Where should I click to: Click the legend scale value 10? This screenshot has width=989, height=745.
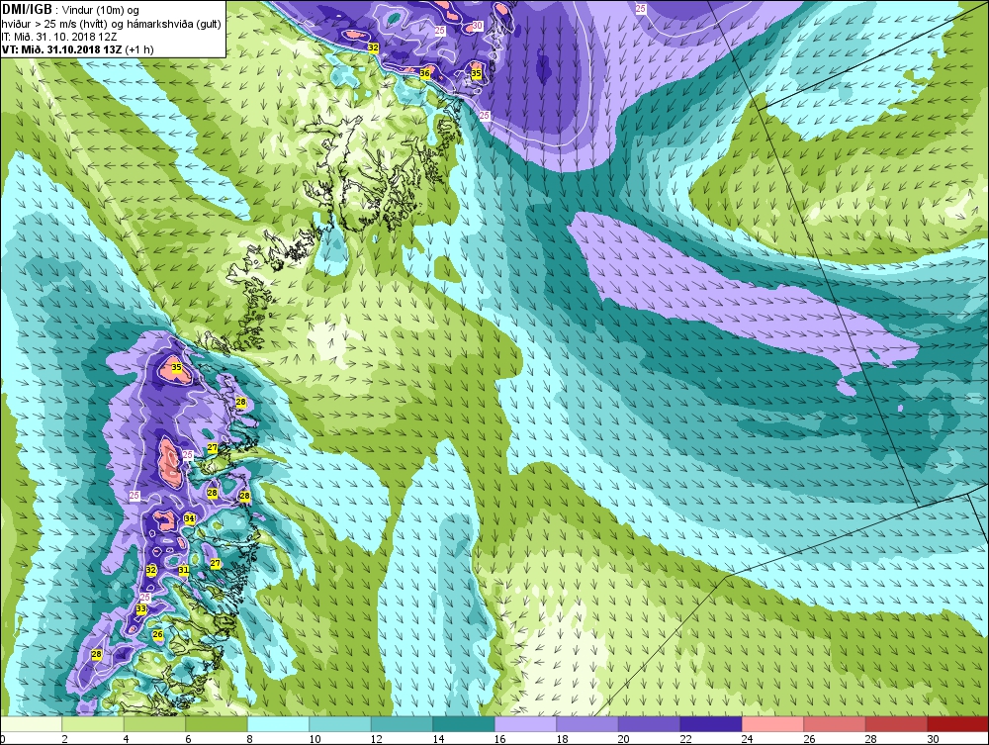[x=315, y=739]
